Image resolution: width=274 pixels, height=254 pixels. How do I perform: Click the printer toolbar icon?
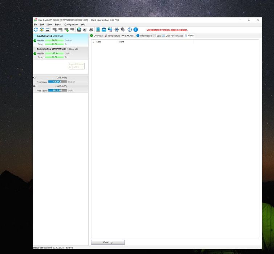point(91,30)
